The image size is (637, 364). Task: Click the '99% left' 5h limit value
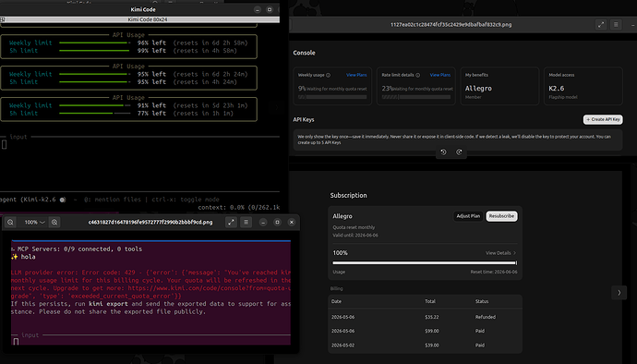[151, 51]
